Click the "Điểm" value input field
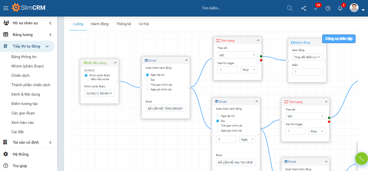This screenshot has width=368, height=171. (307, 72)
